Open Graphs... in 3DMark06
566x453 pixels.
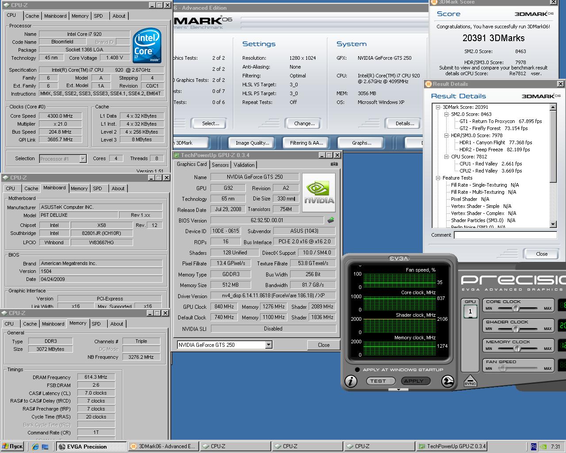point(361,143)
